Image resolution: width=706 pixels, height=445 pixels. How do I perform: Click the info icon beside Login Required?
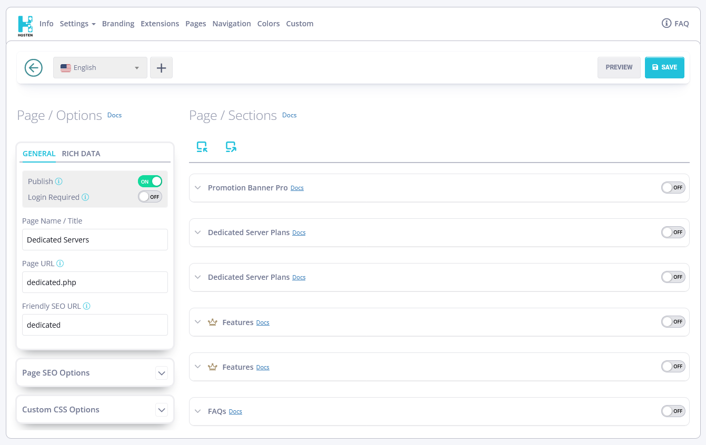pos(85,197)
